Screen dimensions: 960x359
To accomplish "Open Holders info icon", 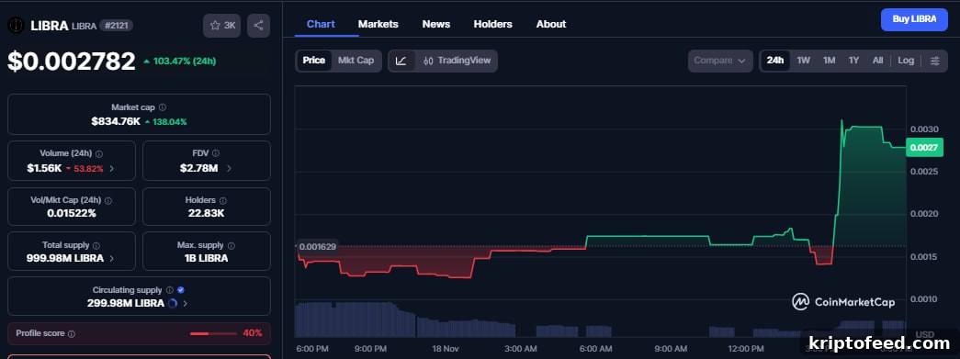I will click(223, 200).
